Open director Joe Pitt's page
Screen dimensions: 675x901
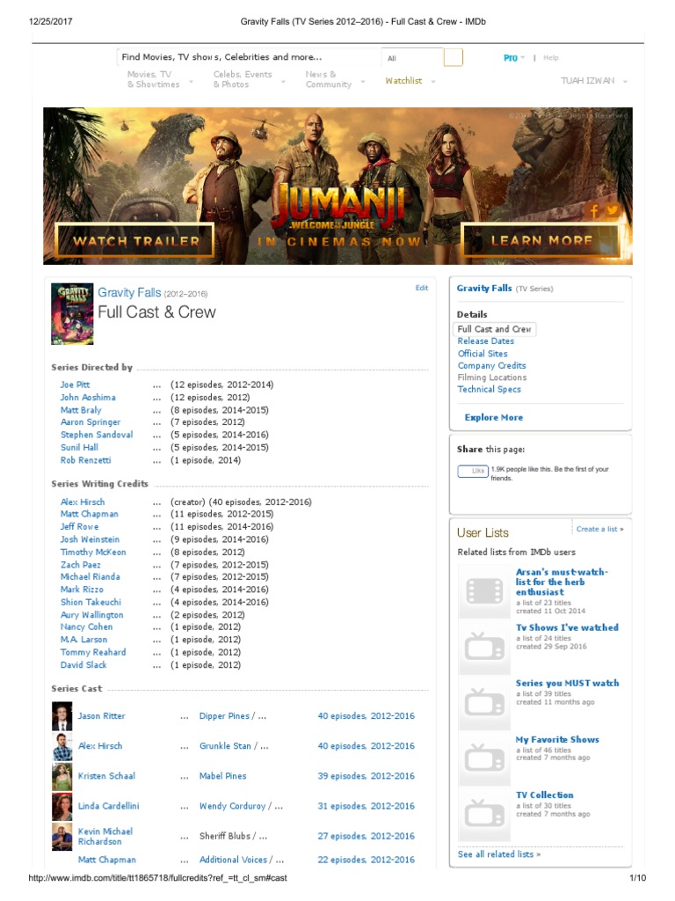click(x=76, y=385)
